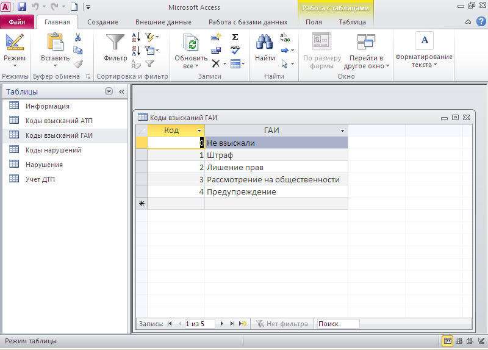
Task: Open the Код column header dropdown arrow
Action: pyautogui.click(x=199, y=130)
